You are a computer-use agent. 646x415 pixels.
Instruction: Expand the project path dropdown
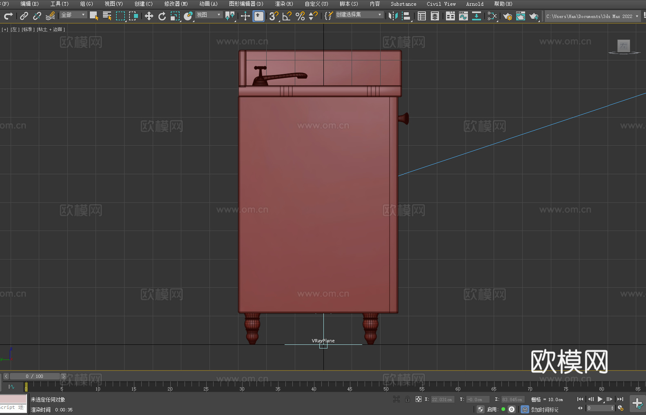pos(637,16)
